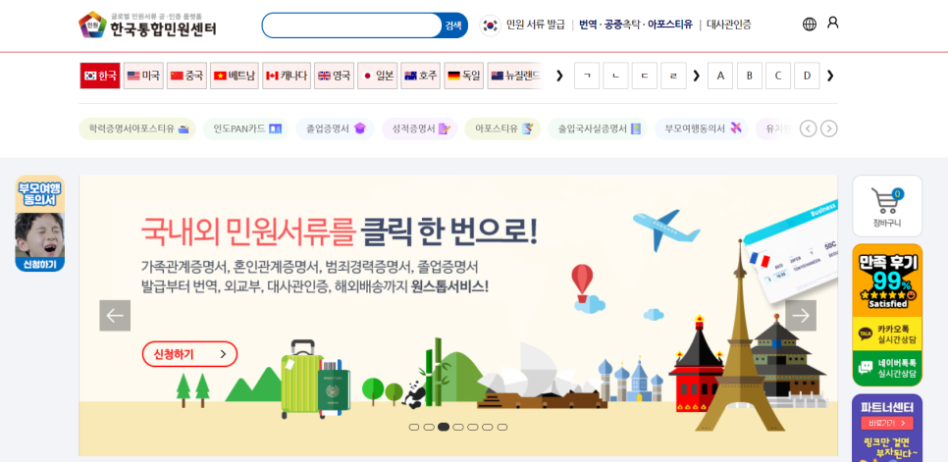Image resolution: width=948 pixels, height=462 pixels.
Task: Select the 독일 country tab
Action: (464, 76)
